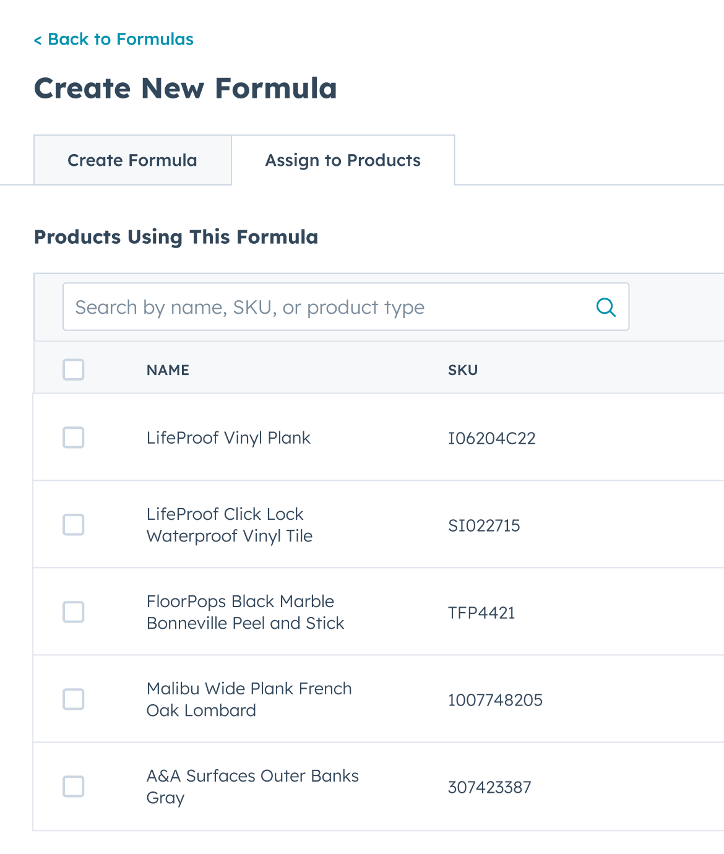Screen dimensions: 724x854
Task: Click the Back to Formulas link
Action: coord(114,39)
